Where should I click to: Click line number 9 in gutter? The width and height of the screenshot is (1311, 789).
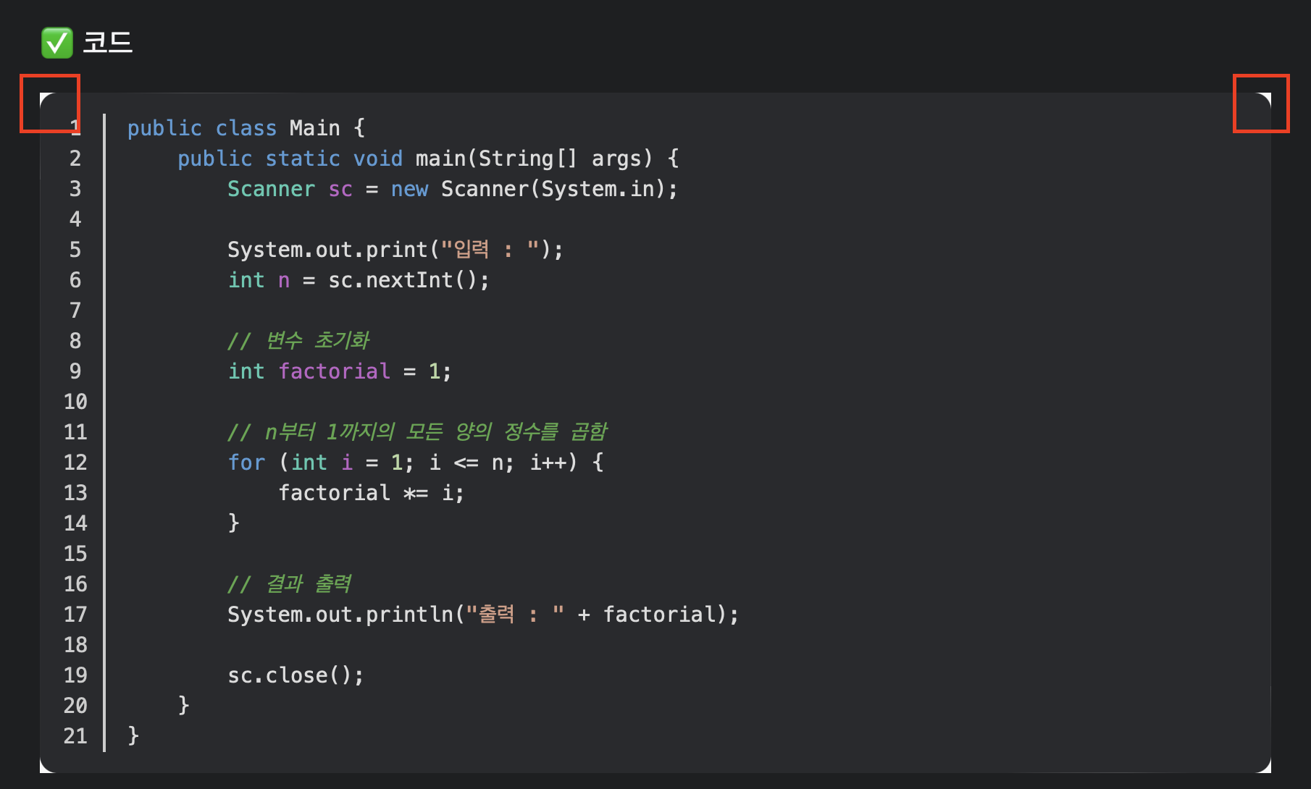75,371
